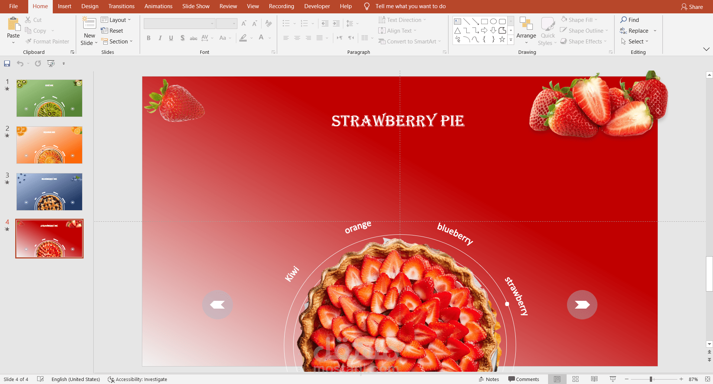Screen dimensions: 713x384
Task: Toggle Italic formatting
Action: [160, 38]
